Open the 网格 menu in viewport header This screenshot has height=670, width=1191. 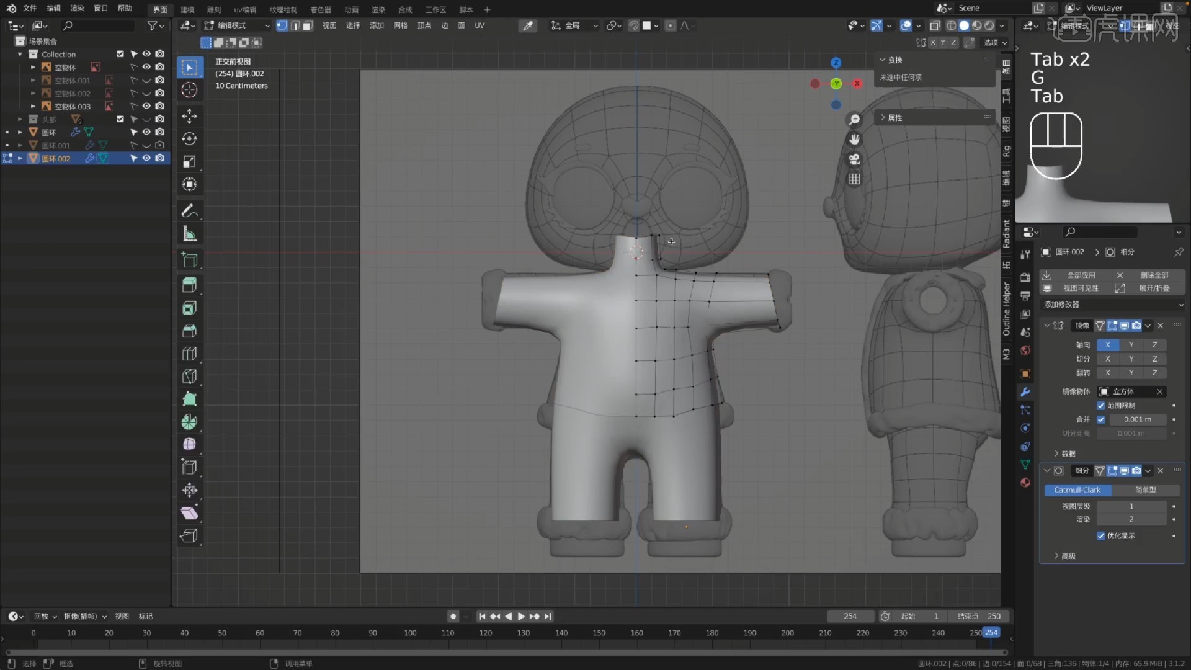[x=401, y=25]
